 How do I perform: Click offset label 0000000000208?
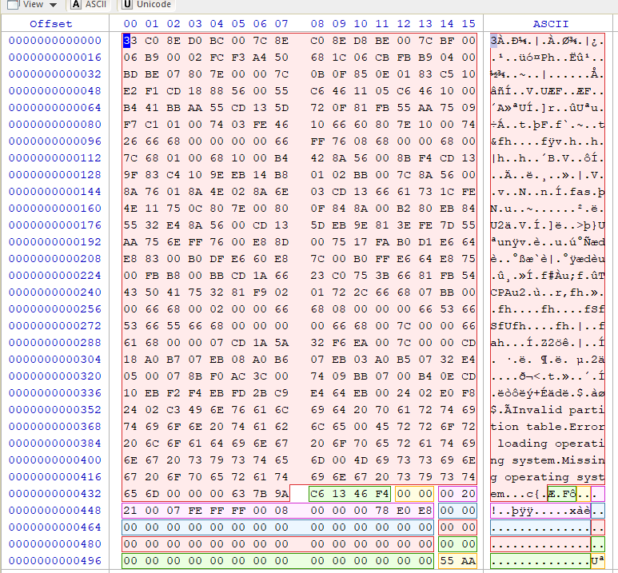click(55, 259)
